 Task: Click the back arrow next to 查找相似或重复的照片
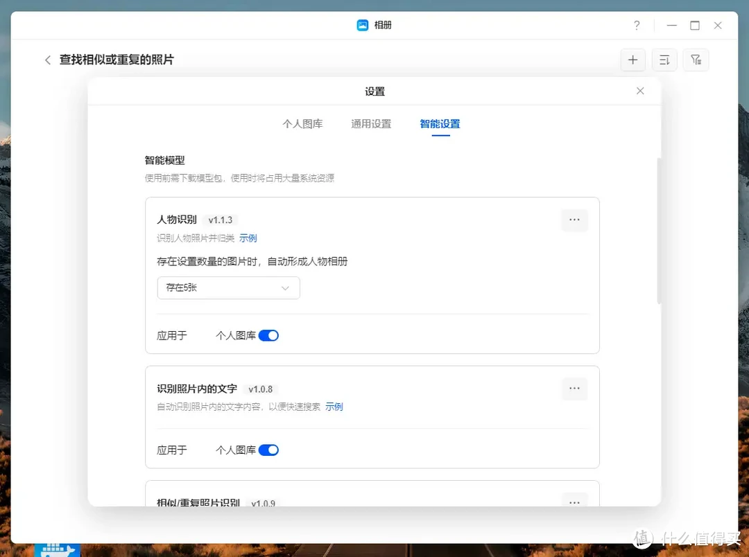46,60
